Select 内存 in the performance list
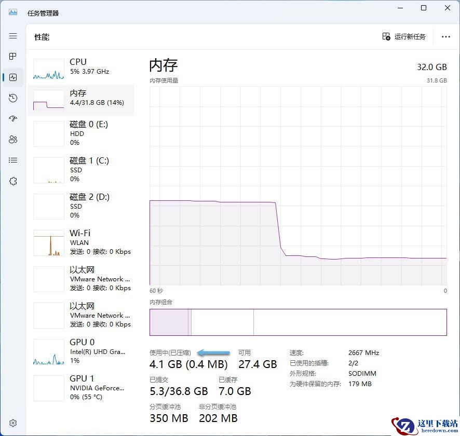The image size is (460, 436). (x=81, y=100)
